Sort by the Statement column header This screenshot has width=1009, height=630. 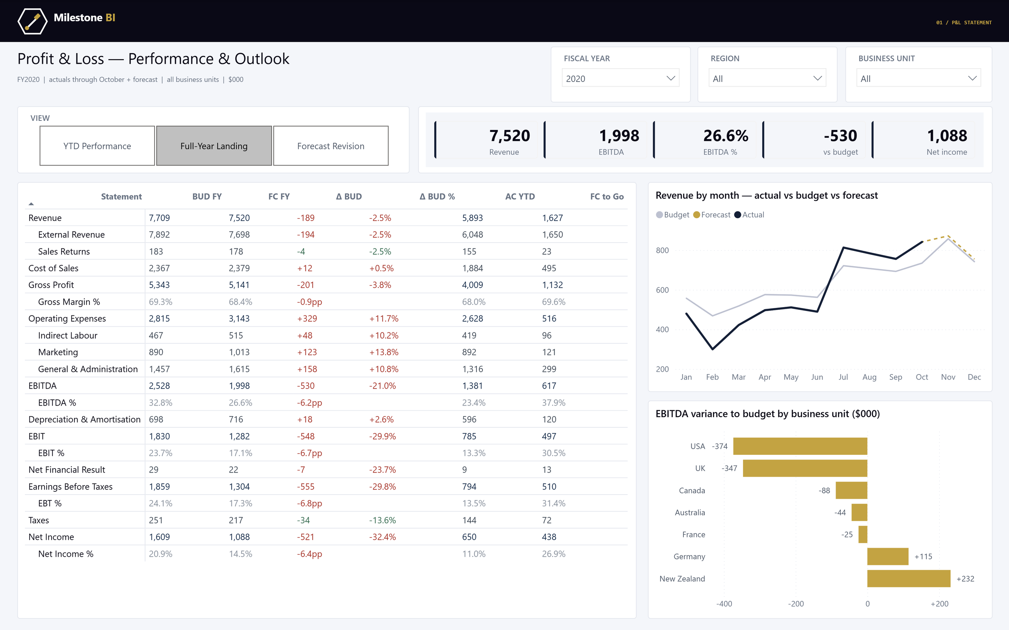(121, 196)
